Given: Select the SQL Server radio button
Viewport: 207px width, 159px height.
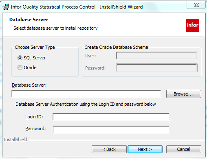Looking at the screenshot, I should tap(20, 58).
